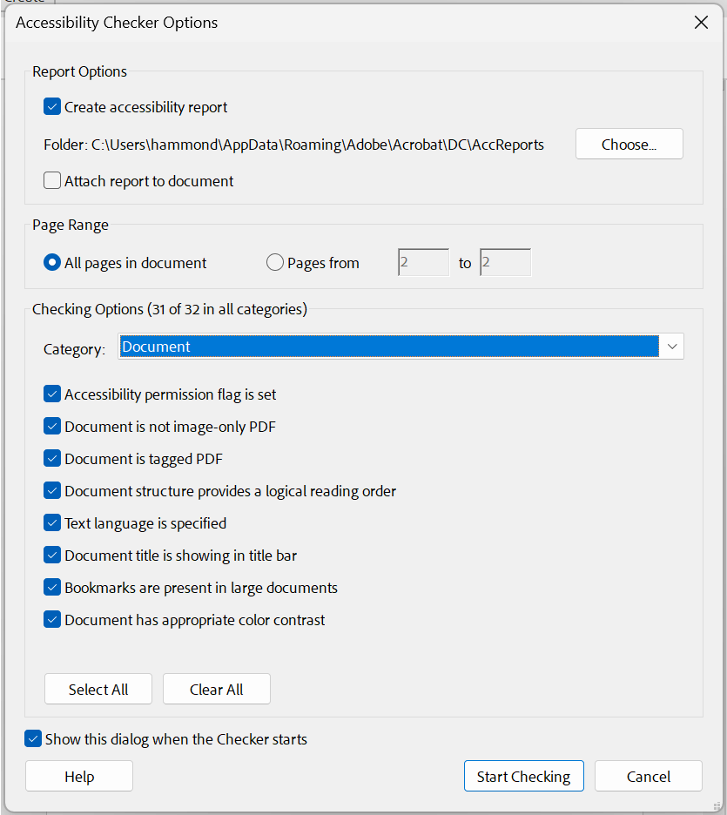
Task: Select All pages in document option
Action: click(50, 261)
